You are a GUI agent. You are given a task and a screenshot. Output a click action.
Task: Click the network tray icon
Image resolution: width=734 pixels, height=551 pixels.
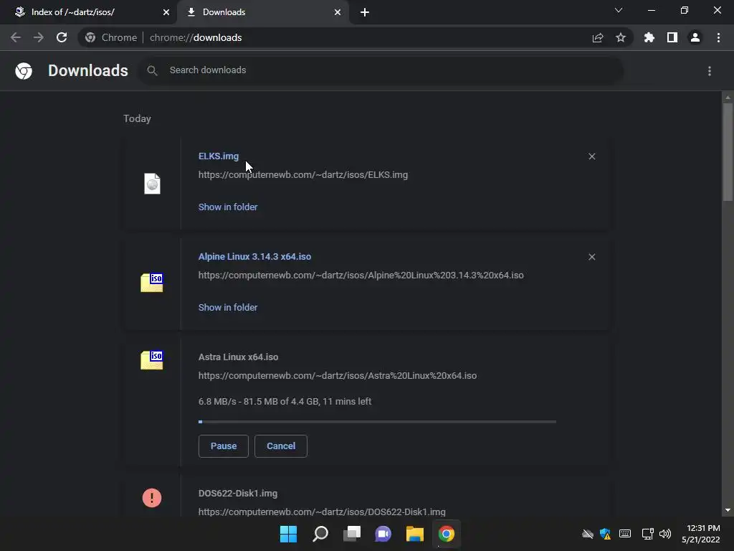tap(647, 534)
